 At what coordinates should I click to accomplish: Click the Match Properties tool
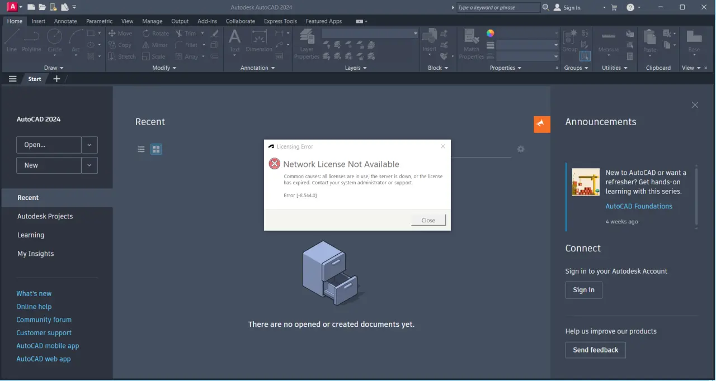tap(472, 44)
